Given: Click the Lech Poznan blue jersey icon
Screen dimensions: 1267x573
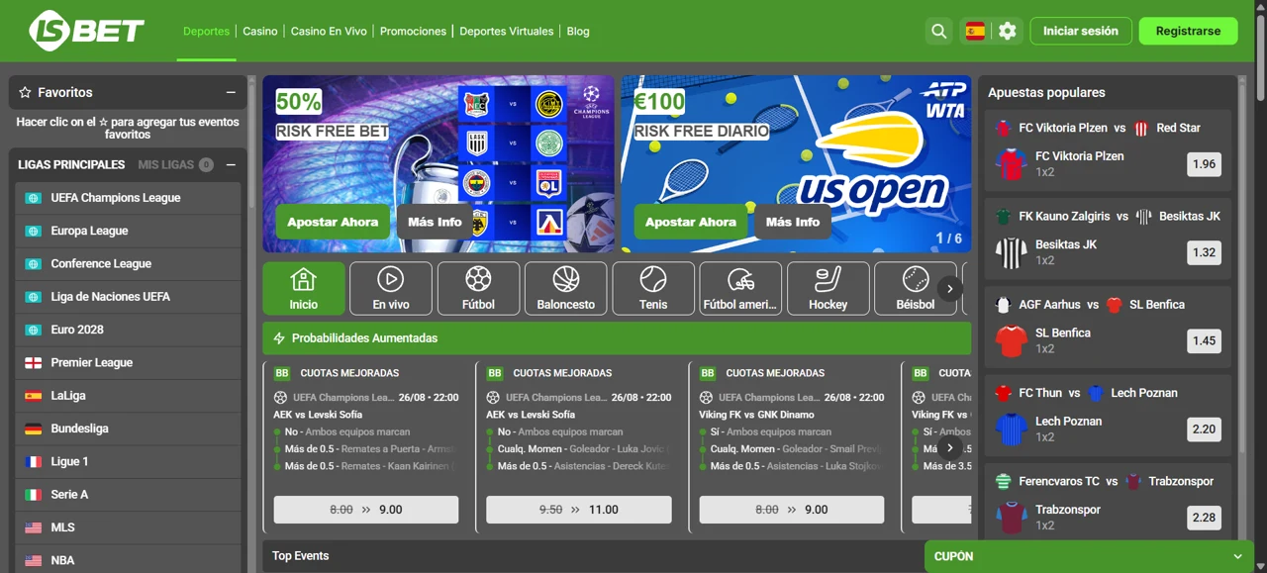Looking at the screenshot, I should [x=1011, y=429].
